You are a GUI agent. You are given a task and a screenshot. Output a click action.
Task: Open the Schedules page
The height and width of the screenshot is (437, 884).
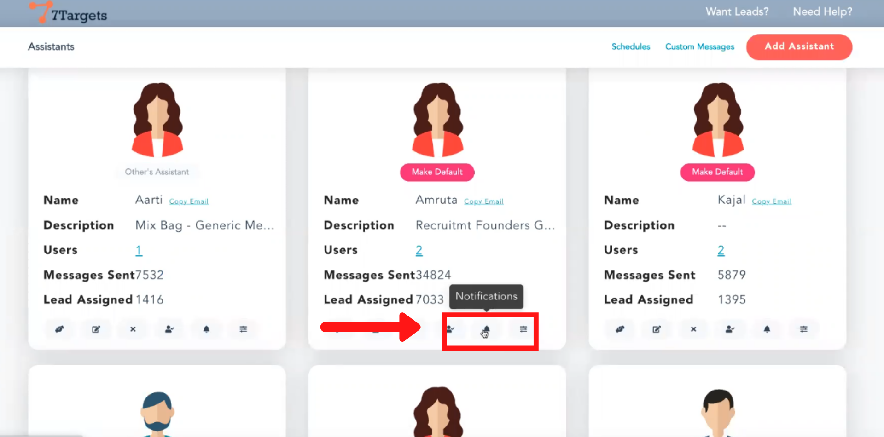pos(630,46)
